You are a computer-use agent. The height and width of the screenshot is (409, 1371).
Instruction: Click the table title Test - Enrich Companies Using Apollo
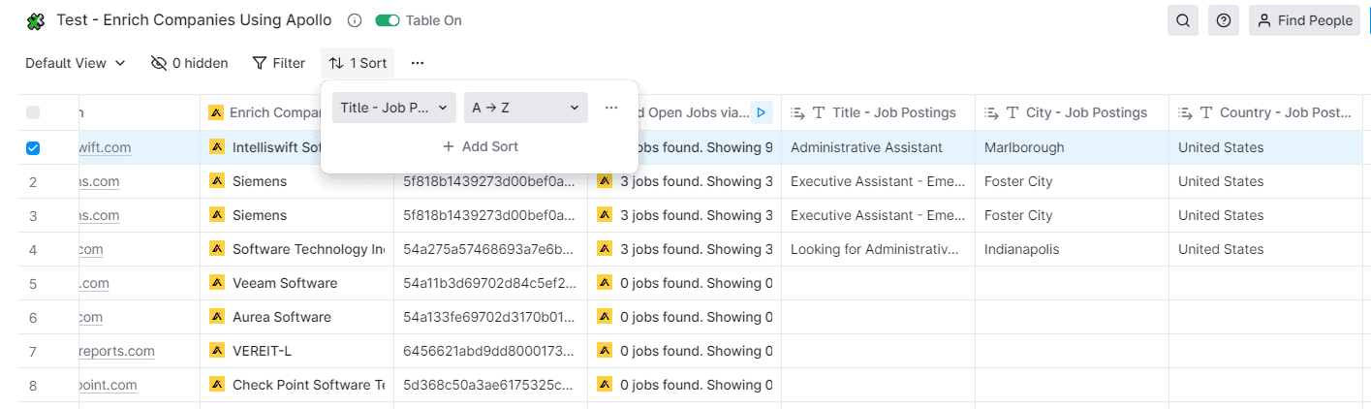tap(194, 20)
